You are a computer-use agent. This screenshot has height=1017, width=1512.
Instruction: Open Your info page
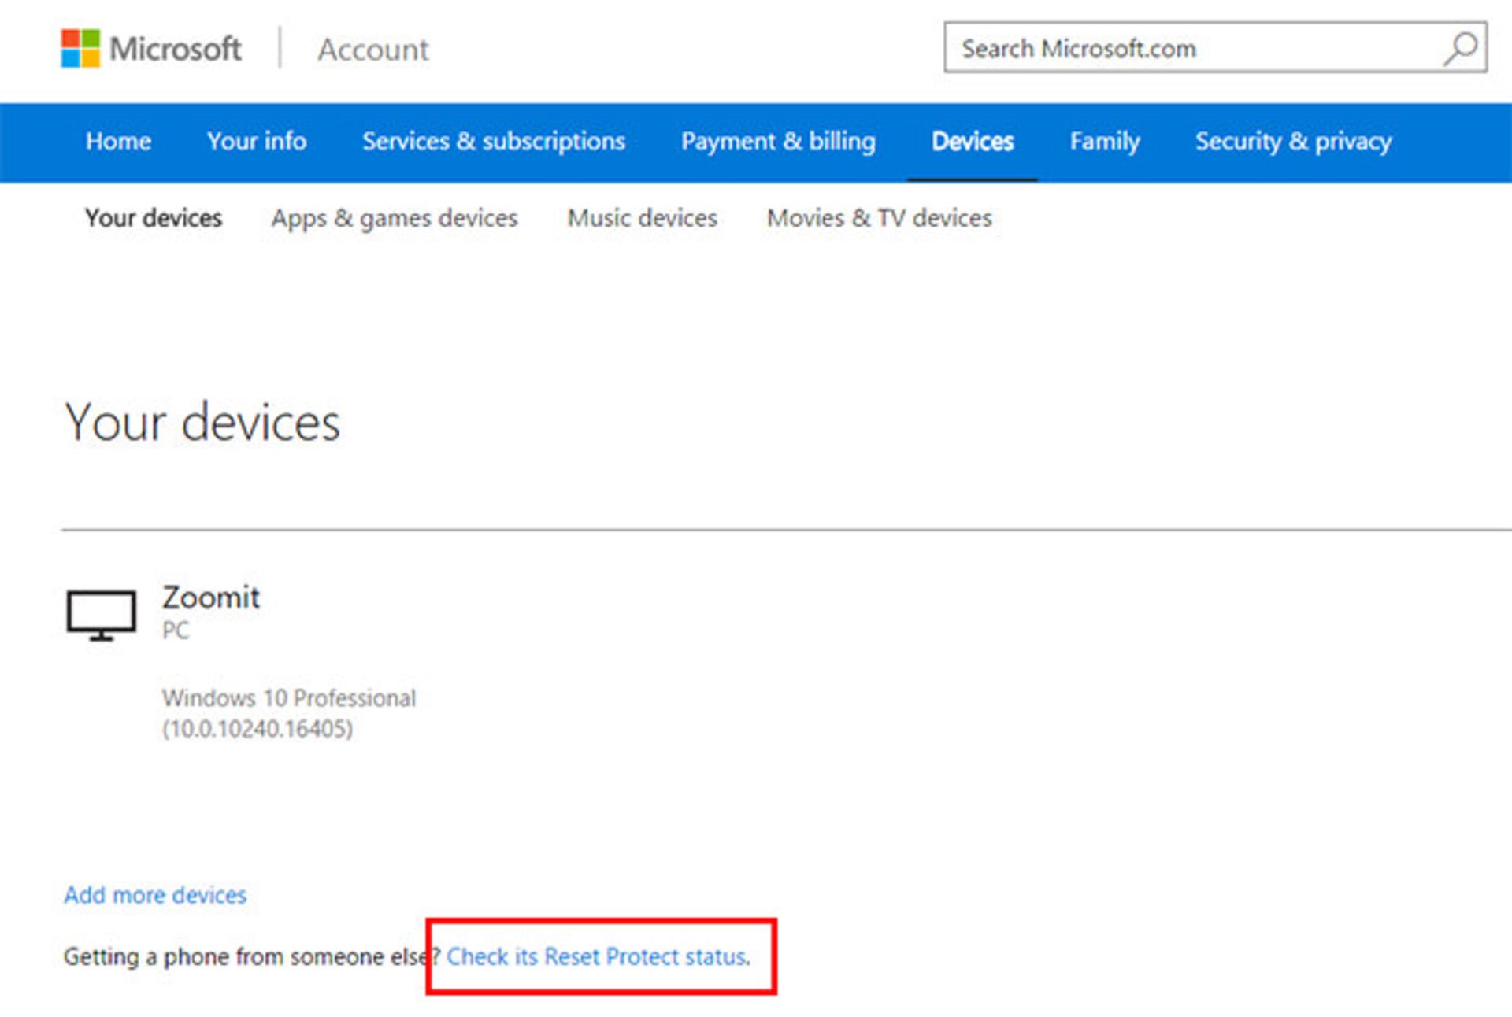257,142
